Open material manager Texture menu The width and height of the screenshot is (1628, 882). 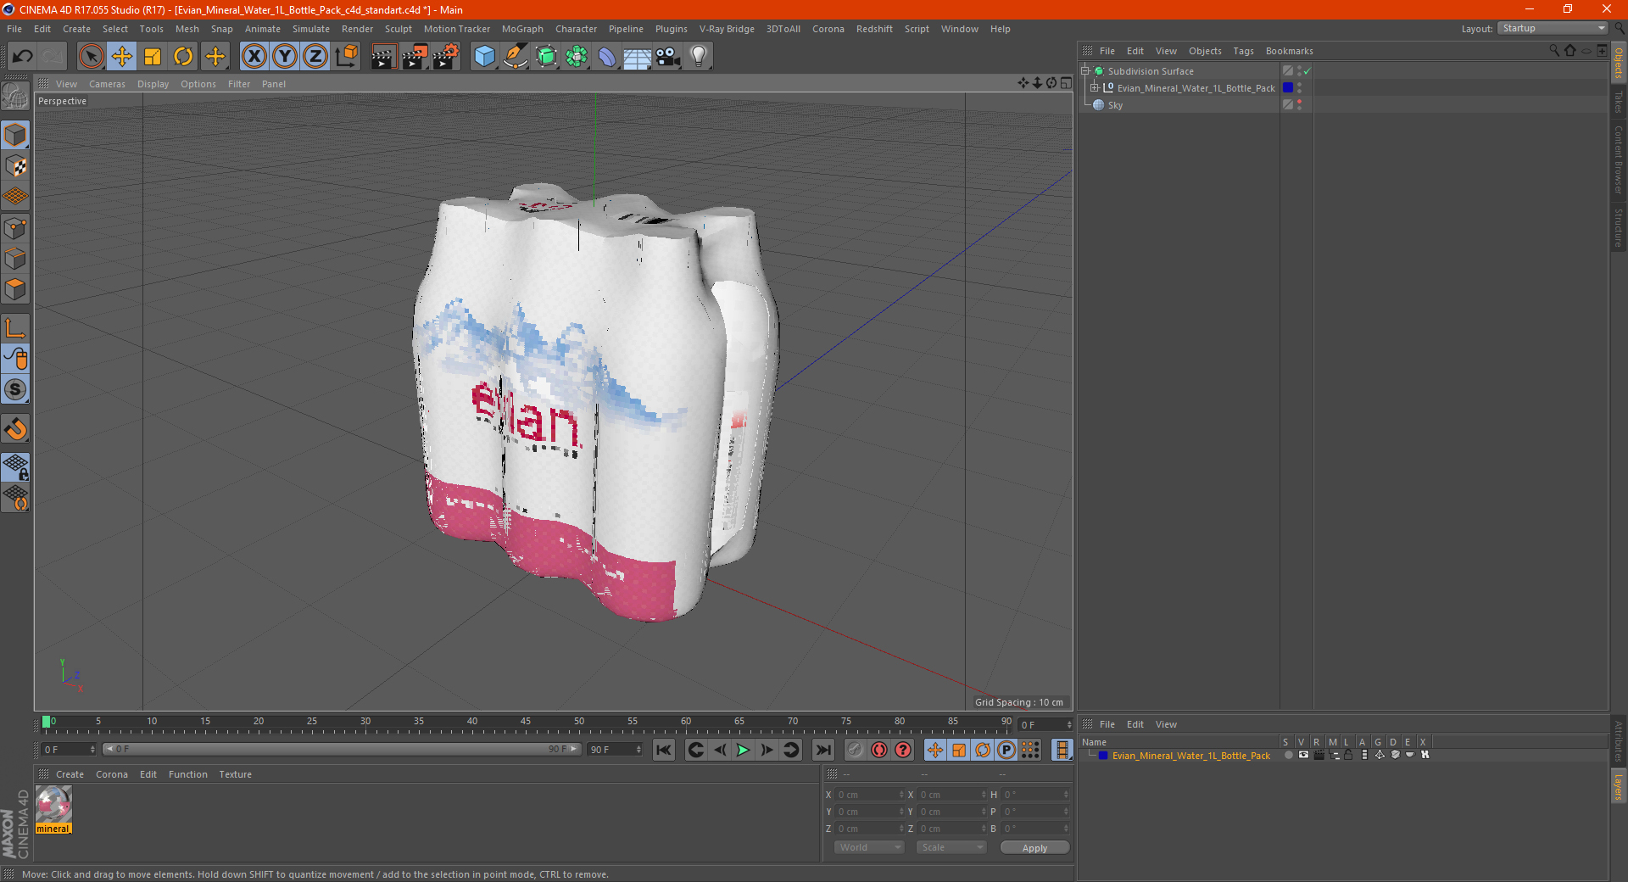click(x=235, y=774)
